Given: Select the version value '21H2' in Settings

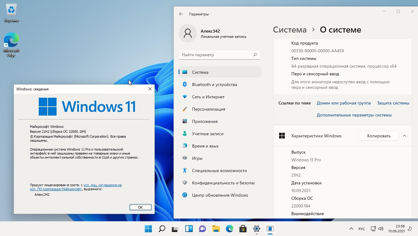Looking at the screenshot, I should 296,175.
